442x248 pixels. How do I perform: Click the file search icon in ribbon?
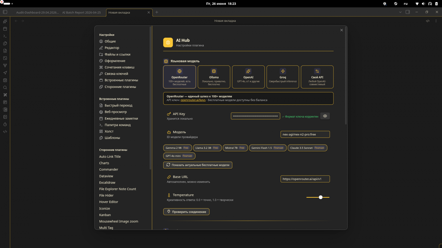[5, 51]
